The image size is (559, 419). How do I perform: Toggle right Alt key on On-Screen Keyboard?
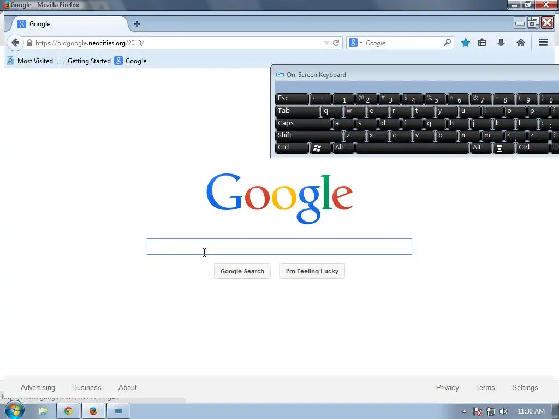coord(481,147)
